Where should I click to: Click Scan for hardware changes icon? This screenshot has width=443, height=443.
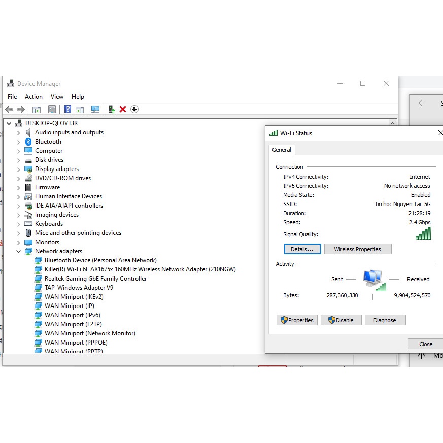tap(95, 109)
